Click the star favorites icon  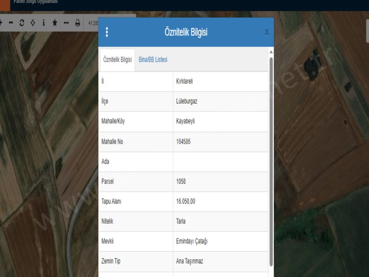pos(54,23)
